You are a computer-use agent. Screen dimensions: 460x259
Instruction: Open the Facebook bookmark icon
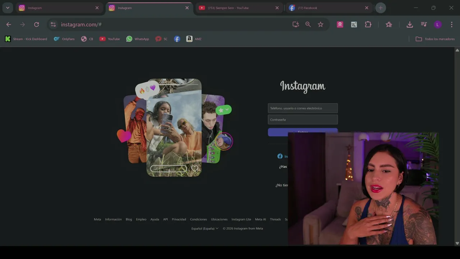coord(177,39)
